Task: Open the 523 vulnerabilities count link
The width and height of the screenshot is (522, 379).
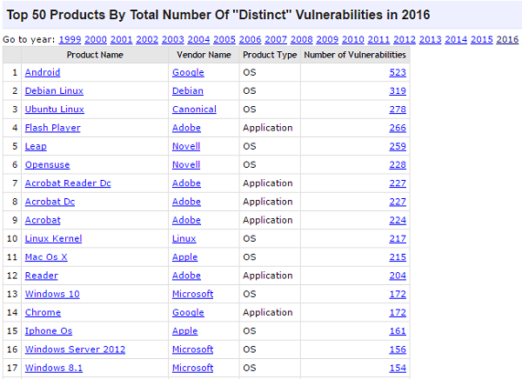Action: (x=398, y=72)
